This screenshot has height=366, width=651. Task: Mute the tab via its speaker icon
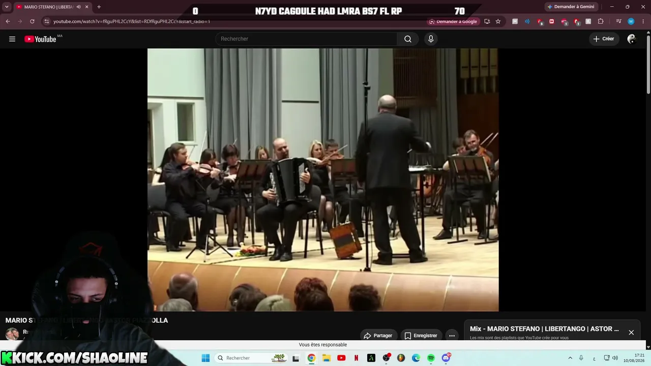pos(78,7)
